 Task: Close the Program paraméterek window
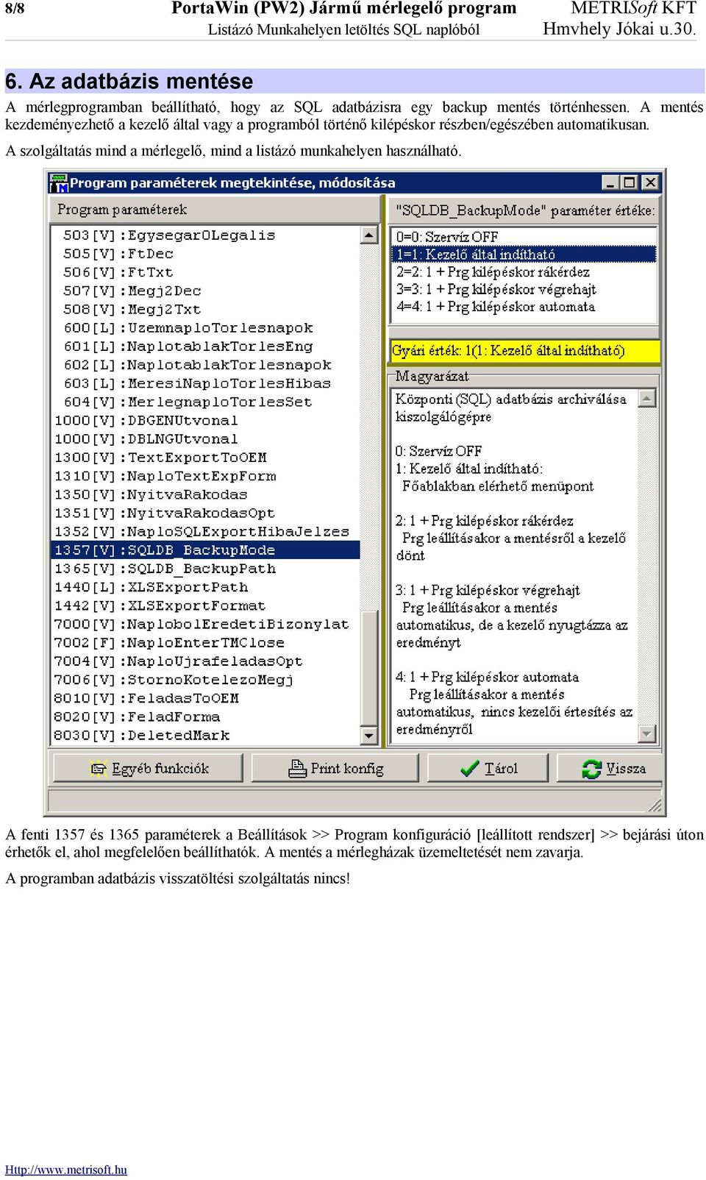pyautogui.click(x=650, y=182)
